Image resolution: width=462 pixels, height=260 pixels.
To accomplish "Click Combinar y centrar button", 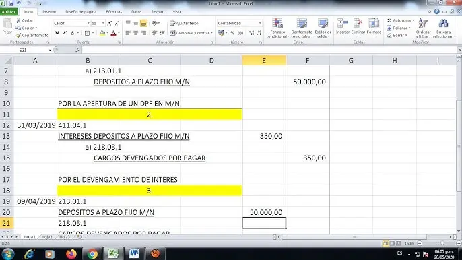I will click(x=190, y=33).
